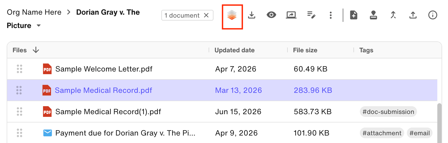This screenshot has height=143, width=448.
Task: Open the info circle icon
Action: (x=433, y=15)
